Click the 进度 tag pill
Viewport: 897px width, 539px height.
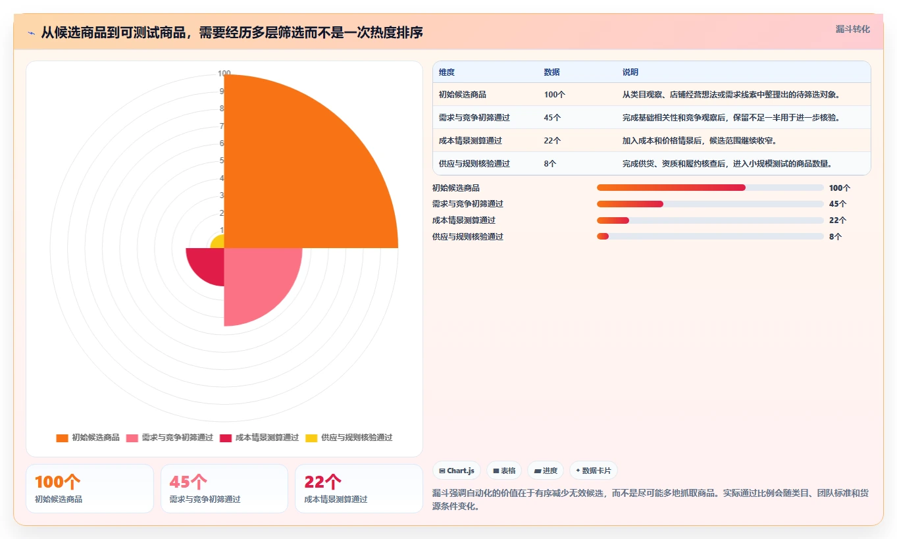click(x=546, y=471)
